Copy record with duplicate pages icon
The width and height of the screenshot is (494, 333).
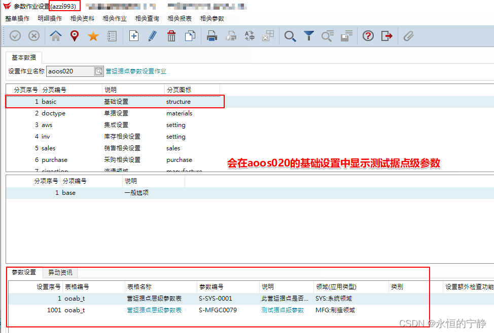(190, 36)
